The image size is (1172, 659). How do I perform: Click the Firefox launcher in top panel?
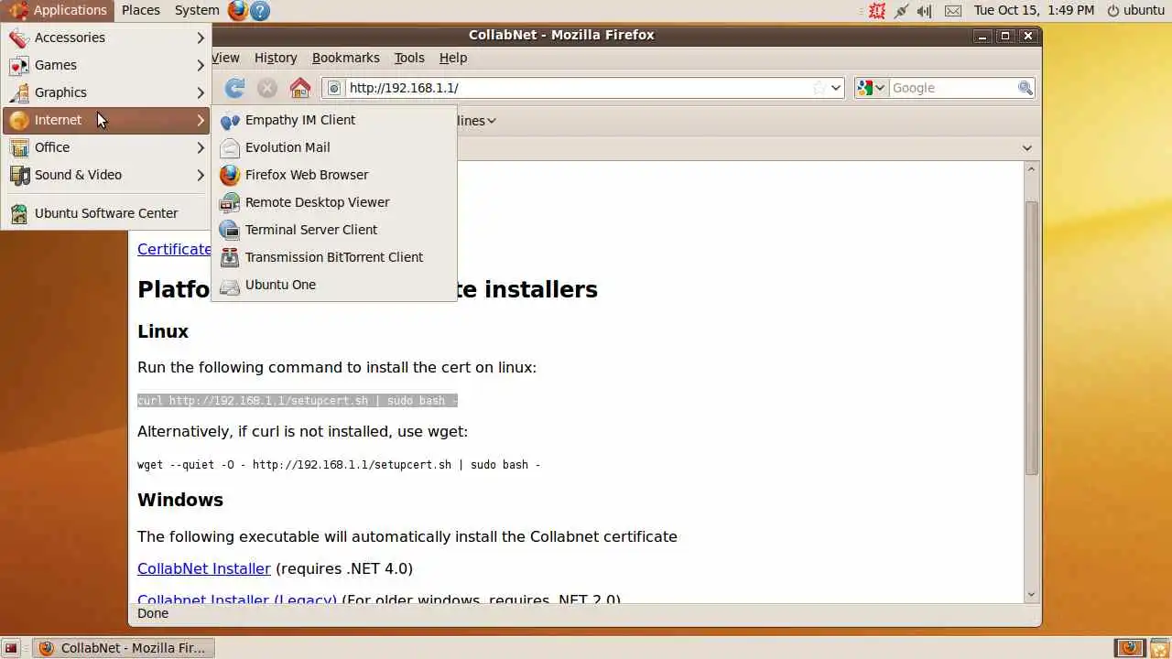point(238,10)
